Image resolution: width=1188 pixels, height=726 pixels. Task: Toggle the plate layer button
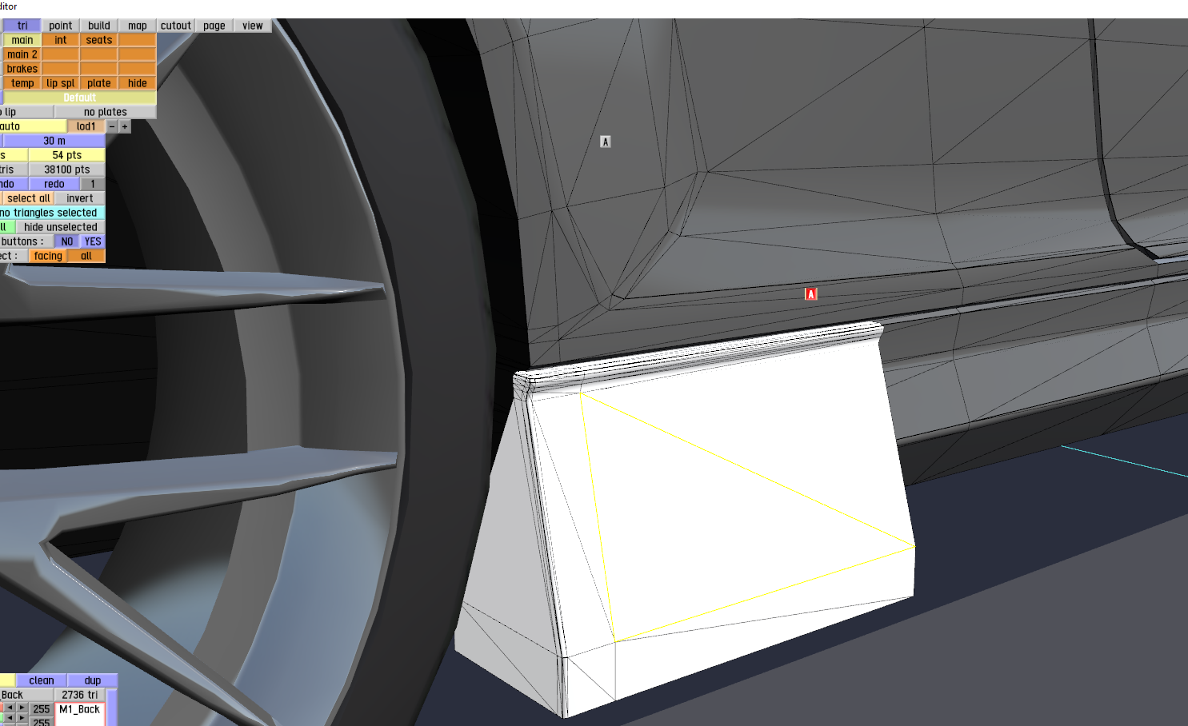click(x=99, y=83)
